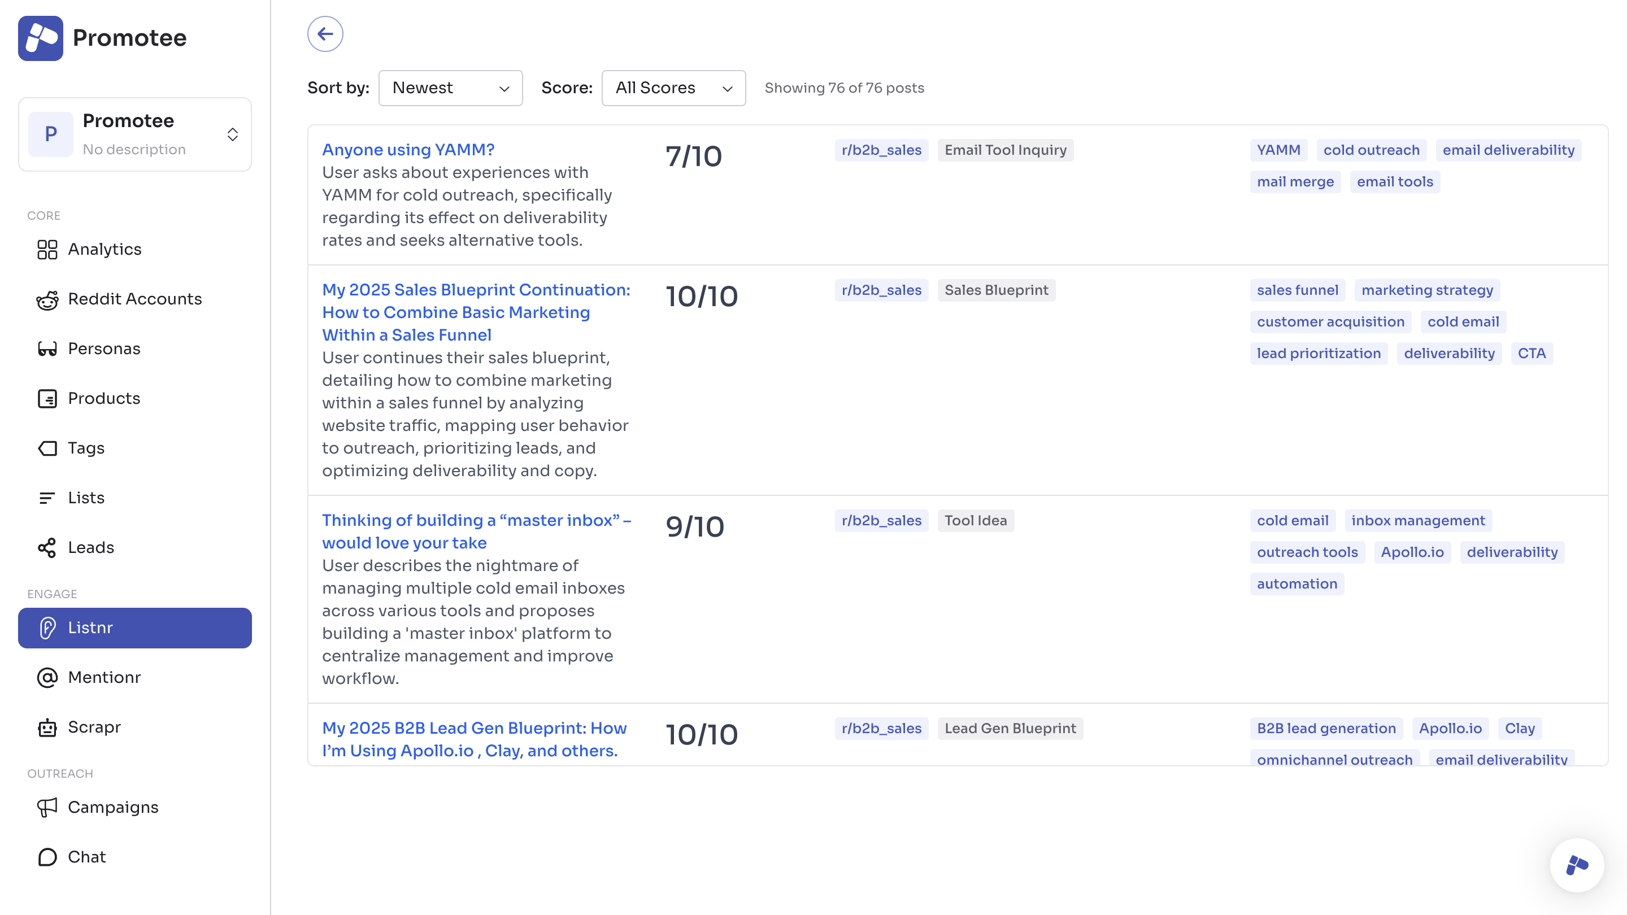Open the Leads share icon
The image size is (1627, 915).
click(x=47, y=547)
